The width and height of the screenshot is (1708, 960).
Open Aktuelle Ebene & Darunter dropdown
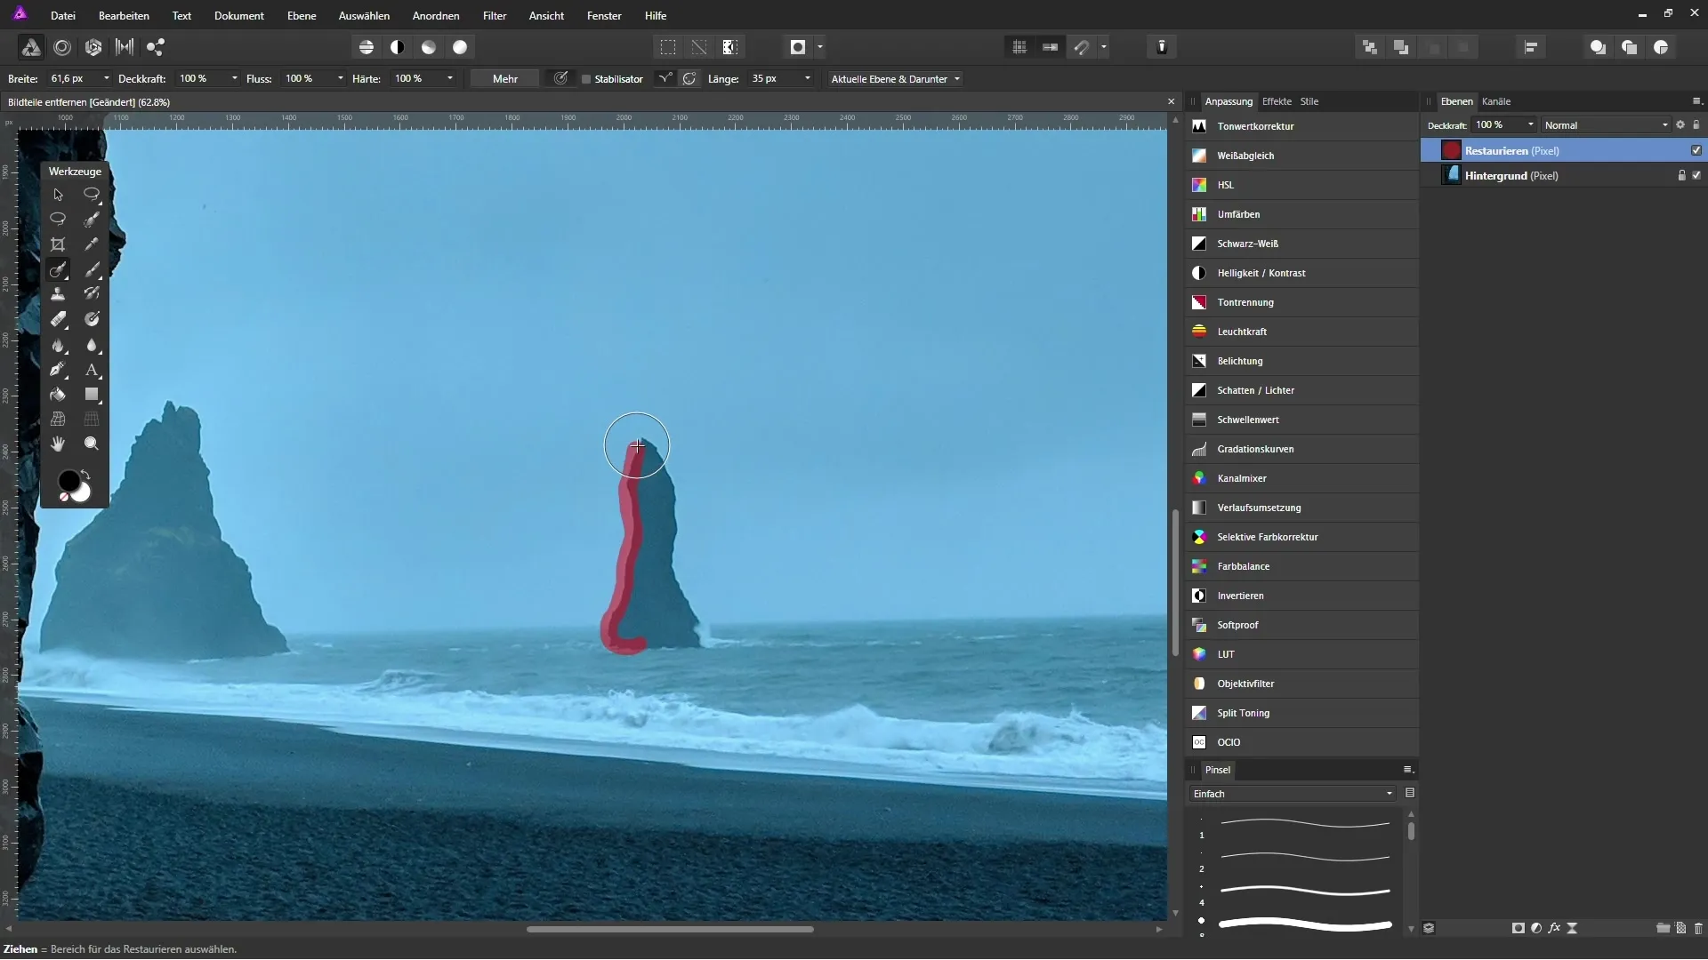(x=895, y=79)
